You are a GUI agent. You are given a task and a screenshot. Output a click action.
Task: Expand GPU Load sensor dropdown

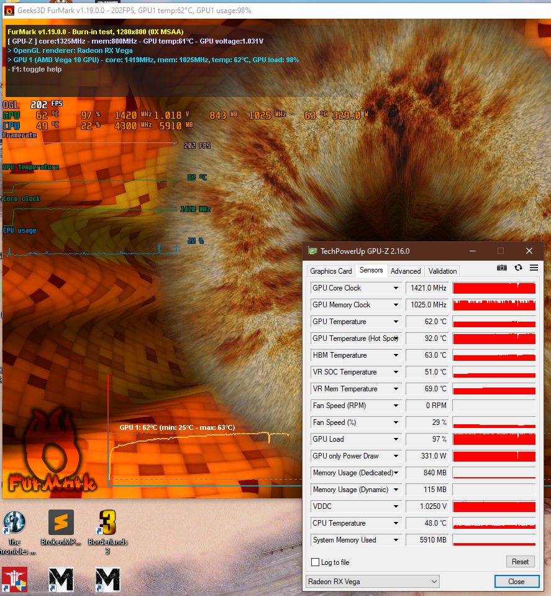click(396, 439)
